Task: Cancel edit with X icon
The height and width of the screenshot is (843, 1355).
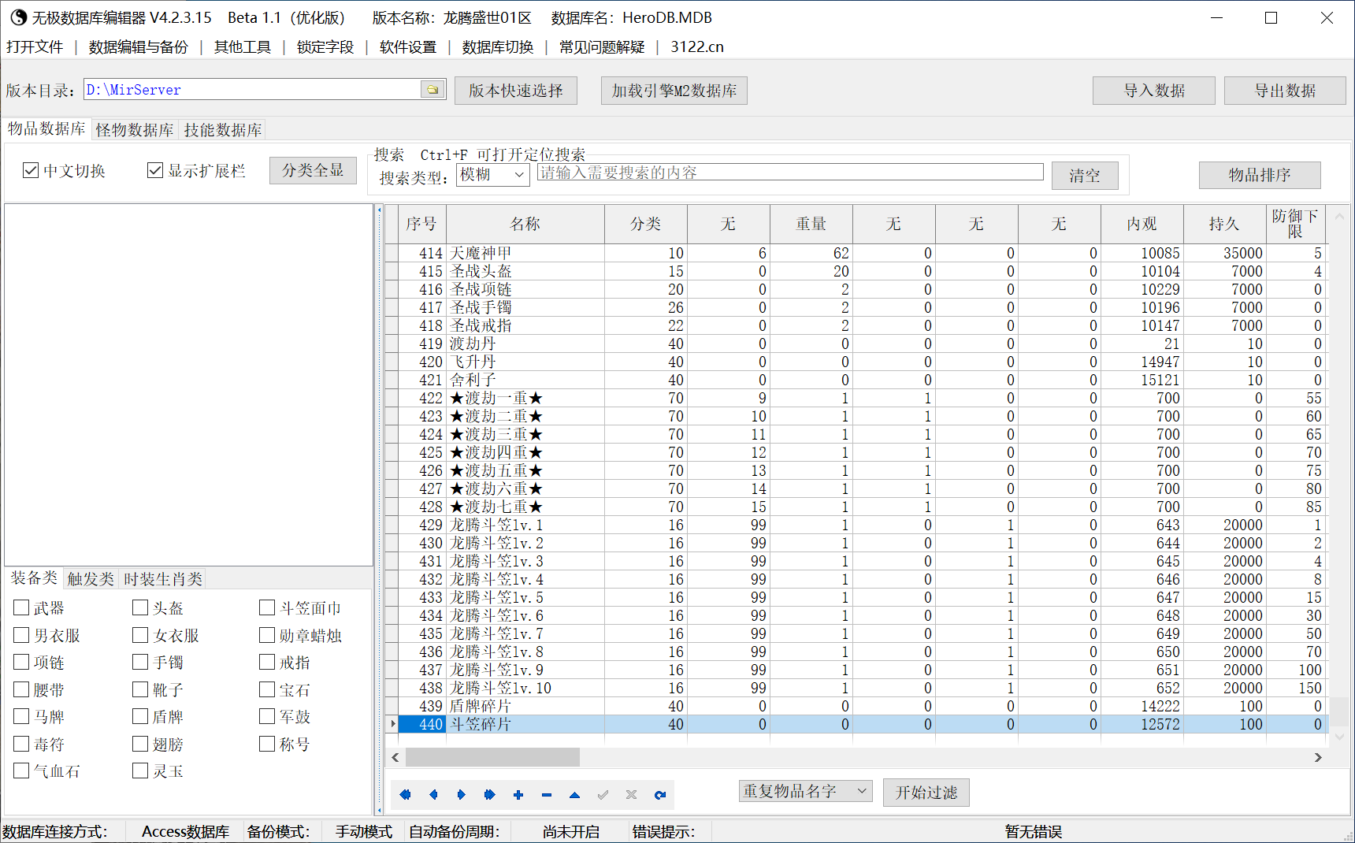Action: pyautogui.click(x=632, y=795)
